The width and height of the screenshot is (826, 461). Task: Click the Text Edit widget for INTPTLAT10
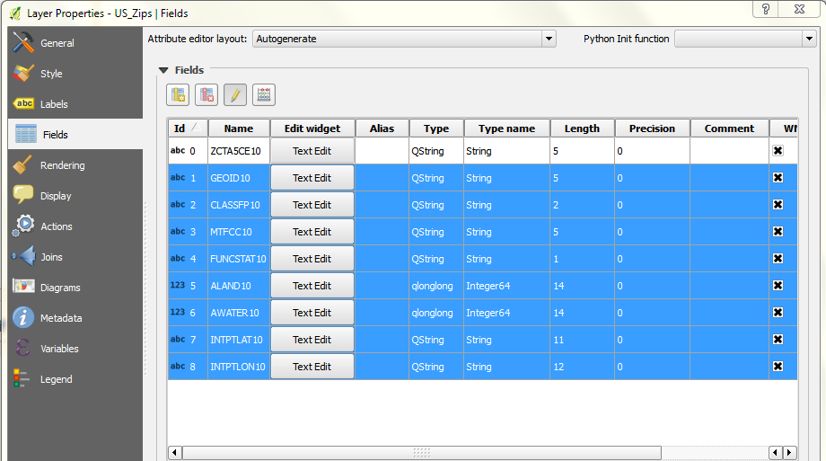point(312,339)
